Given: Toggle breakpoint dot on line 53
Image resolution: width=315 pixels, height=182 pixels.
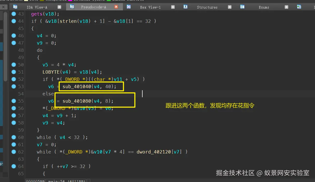Looking at the screenshot, I should coord(13,86).
